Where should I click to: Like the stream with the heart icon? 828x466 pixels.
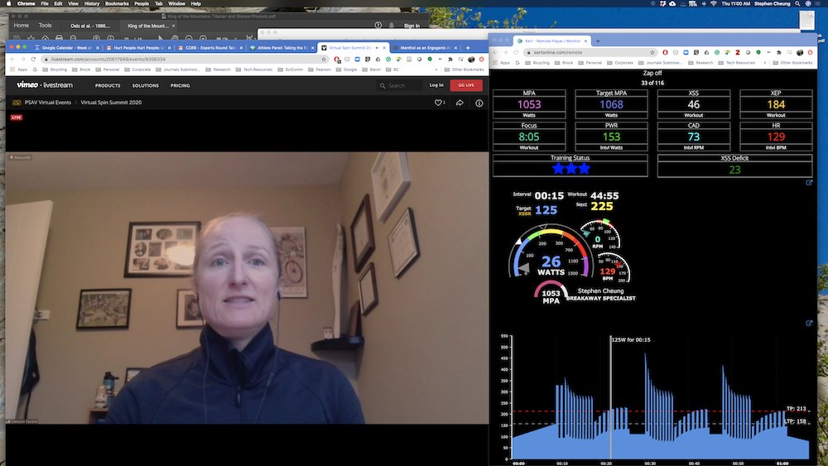pos(438,103)
